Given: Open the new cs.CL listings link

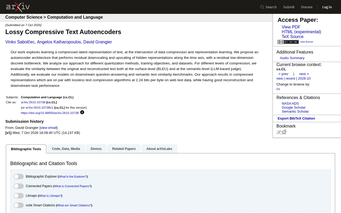Looking at the screenshot, I should point(279,79).
